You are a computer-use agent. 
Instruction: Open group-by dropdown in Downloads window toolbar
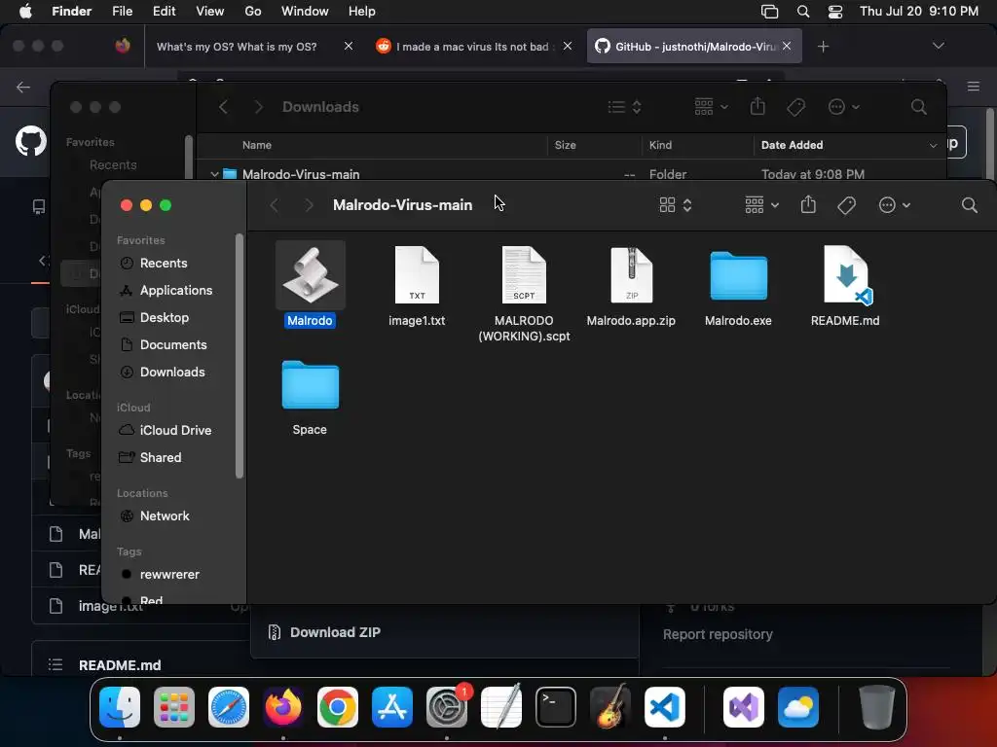[711, 107]
